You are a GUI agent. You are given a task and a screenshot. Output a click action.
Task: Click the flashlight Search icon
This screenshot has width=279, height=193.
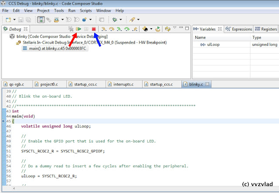pos(132,20)
